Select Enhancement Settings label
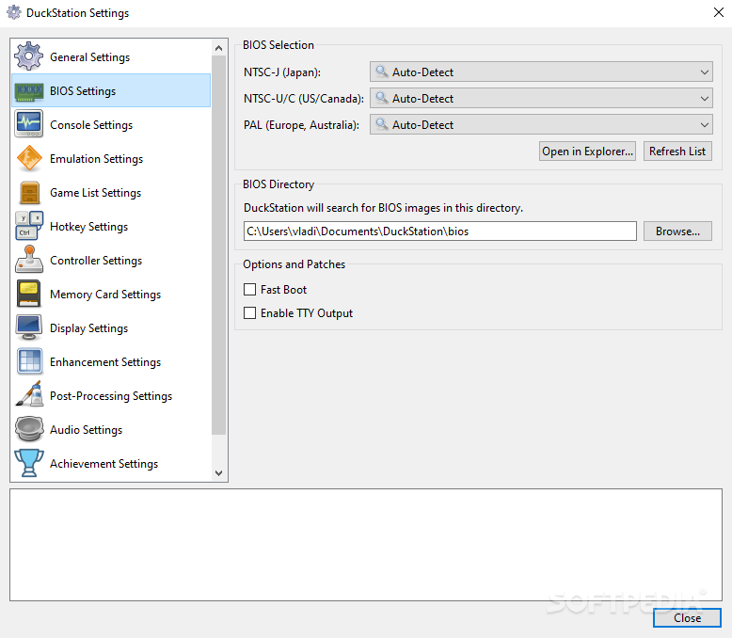 (105, 362)
